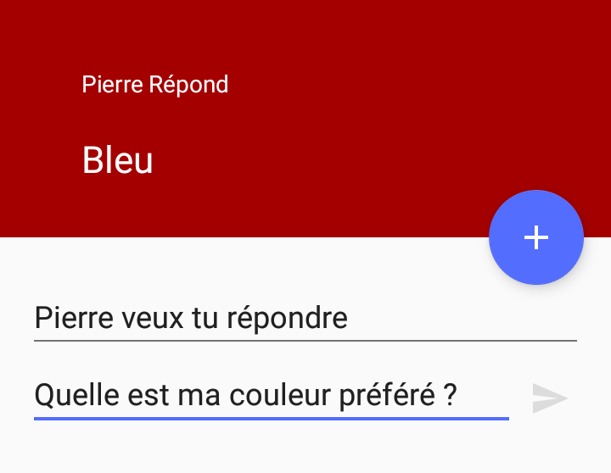Viewport: 611px width, 473px height.
Task: Click the "Pierre Répond" header title
Action: coord(155,85)
